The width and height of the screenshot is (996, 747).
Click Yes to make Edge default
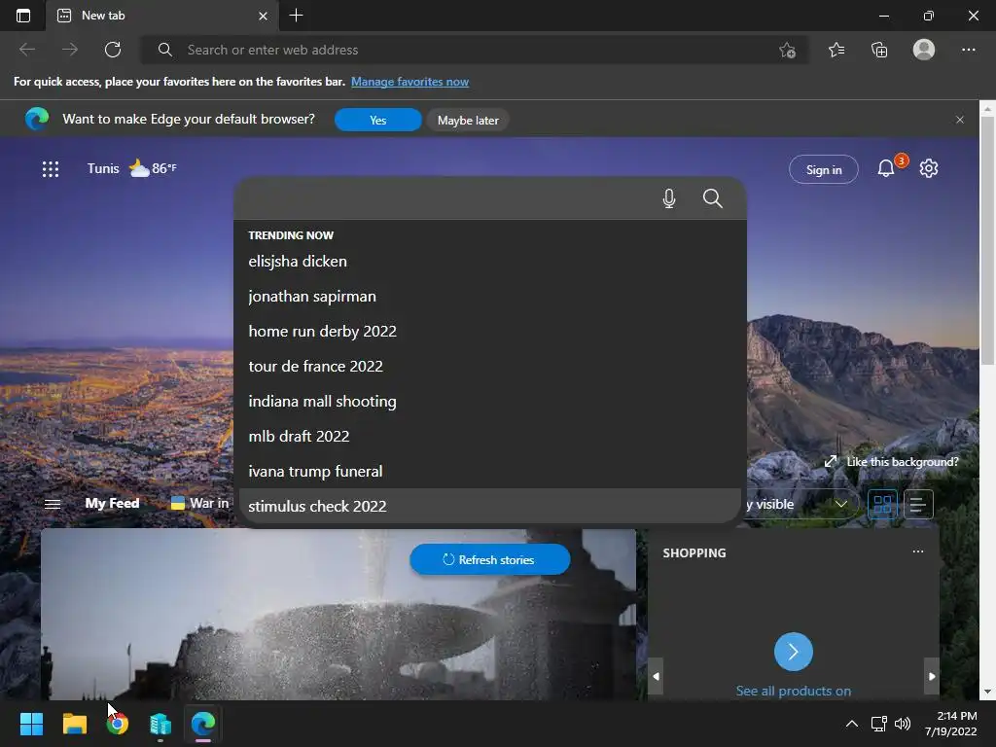(378, 120)
